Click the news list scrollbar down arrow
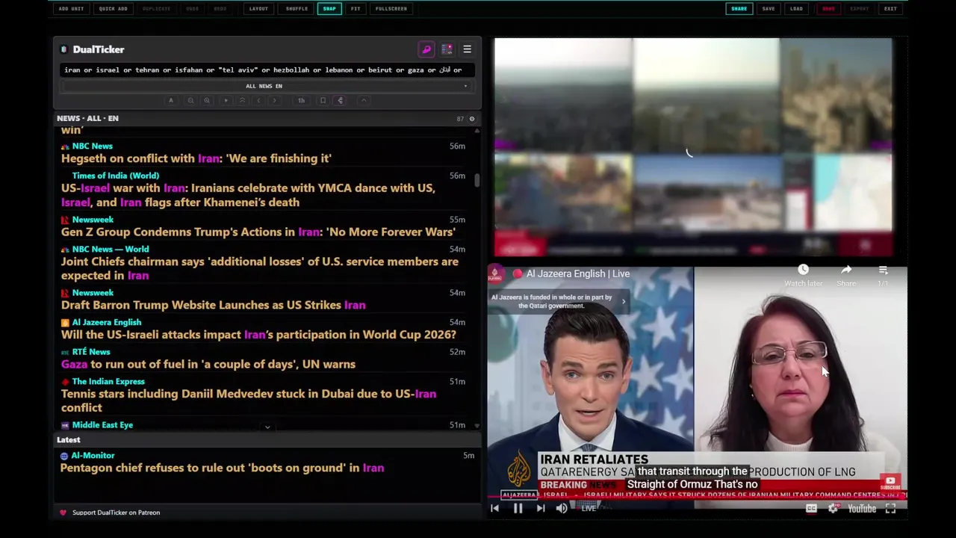 tap(477, 426)
